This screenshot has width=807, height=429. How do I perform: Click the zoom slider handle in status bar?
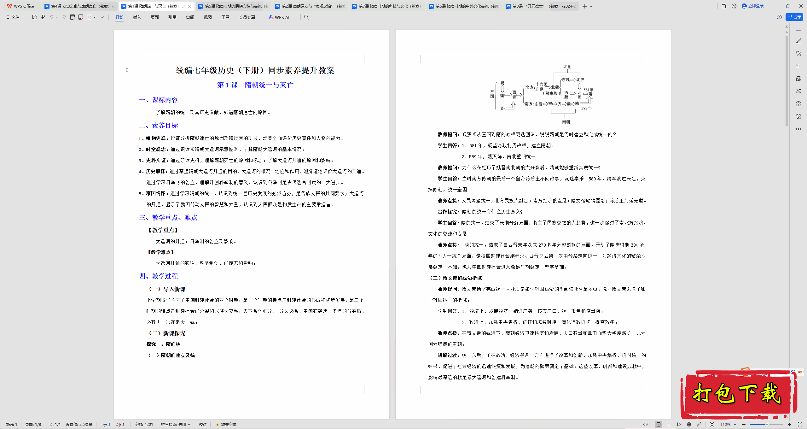tap(767, 425)
